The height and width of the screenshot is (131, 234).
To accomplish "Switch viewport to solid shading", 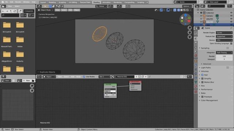I will [x=181, y=10].
